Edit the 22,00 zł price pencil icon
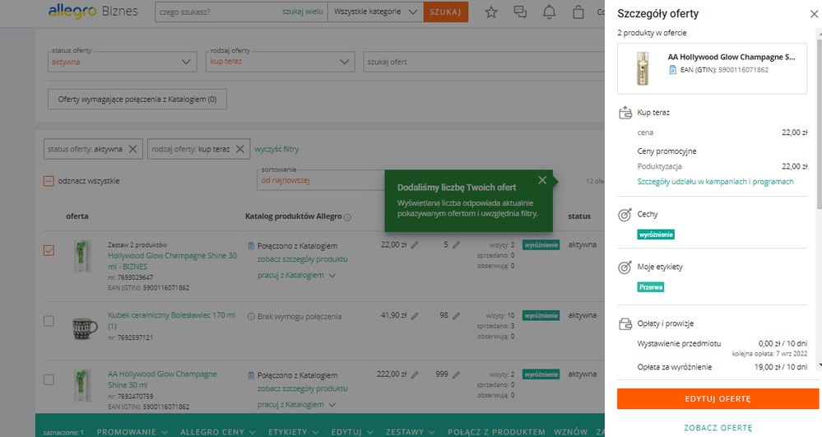Image resolution: width=822 pixels, height=437 pixels. (415, 245)
